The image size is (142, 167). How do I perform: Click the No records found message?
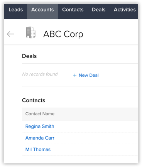[40, 74]
